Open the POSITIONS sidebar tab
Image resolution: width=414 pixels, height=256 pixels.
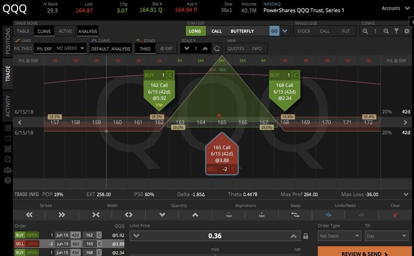8,41
